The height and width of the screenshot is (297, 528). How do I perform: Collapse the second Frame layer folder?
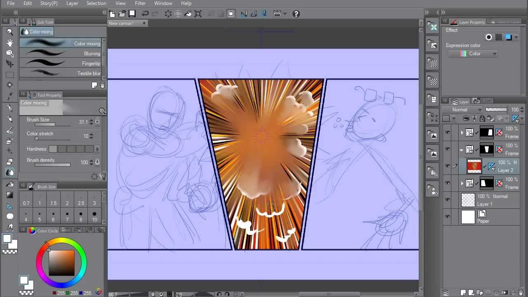(461, 149)
